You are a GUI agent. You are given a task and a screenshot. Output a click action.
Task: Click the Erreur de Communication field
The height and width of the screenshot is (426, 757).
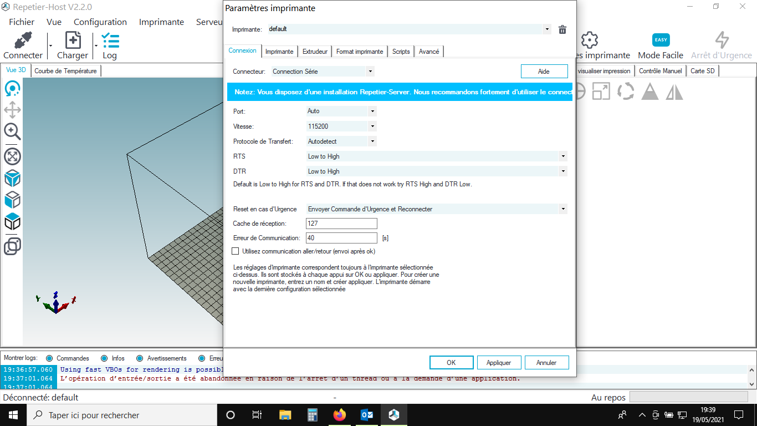(341, 238)
